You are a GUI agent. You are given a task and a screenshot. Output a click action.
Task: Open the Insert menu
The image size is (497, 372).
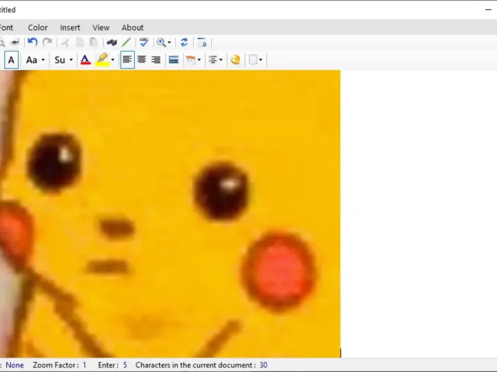pos(70,27)
